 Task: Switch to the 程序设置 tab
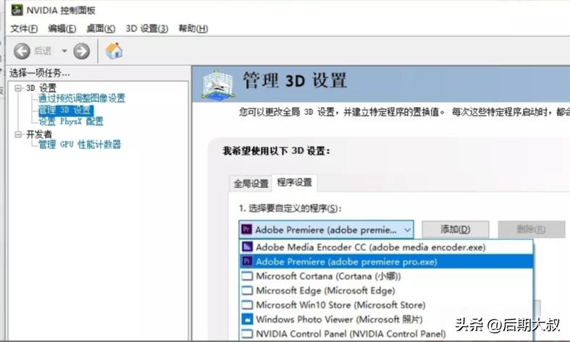(x=295, y=182)
